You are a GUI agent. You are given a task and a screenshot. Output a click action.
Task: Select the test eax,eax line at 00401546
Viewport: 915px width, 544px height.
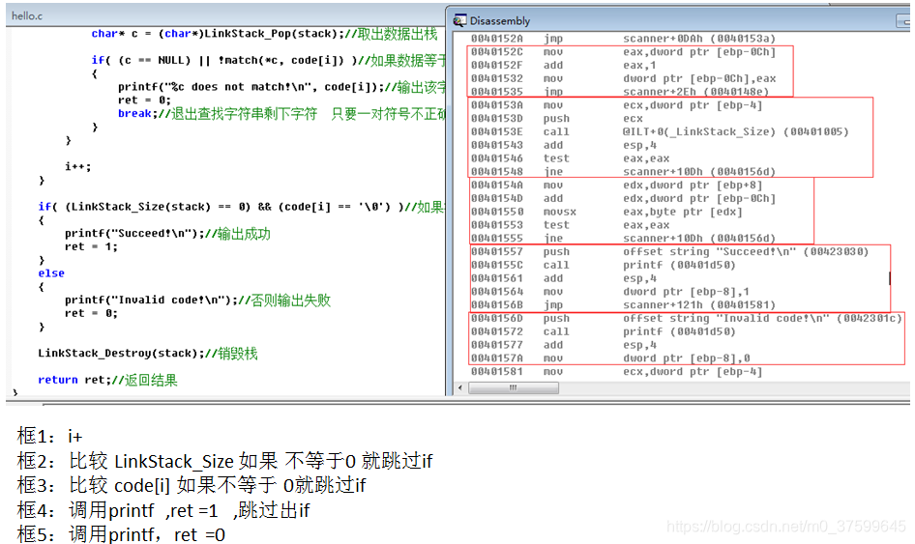coord(570,158)
